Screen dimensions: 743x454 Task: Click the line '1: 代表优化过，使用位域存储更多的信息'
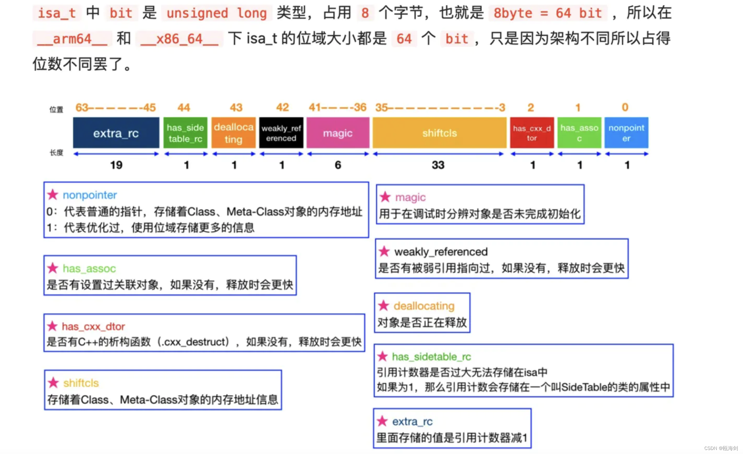tap(150, 228)
